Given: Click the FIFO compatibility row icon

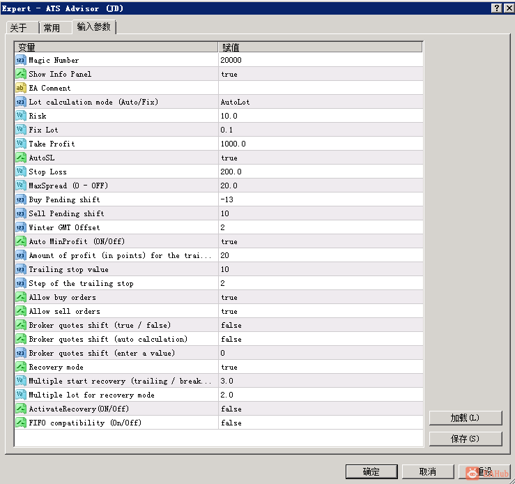Looking at the screenshot, I should (x=20, y=423).
